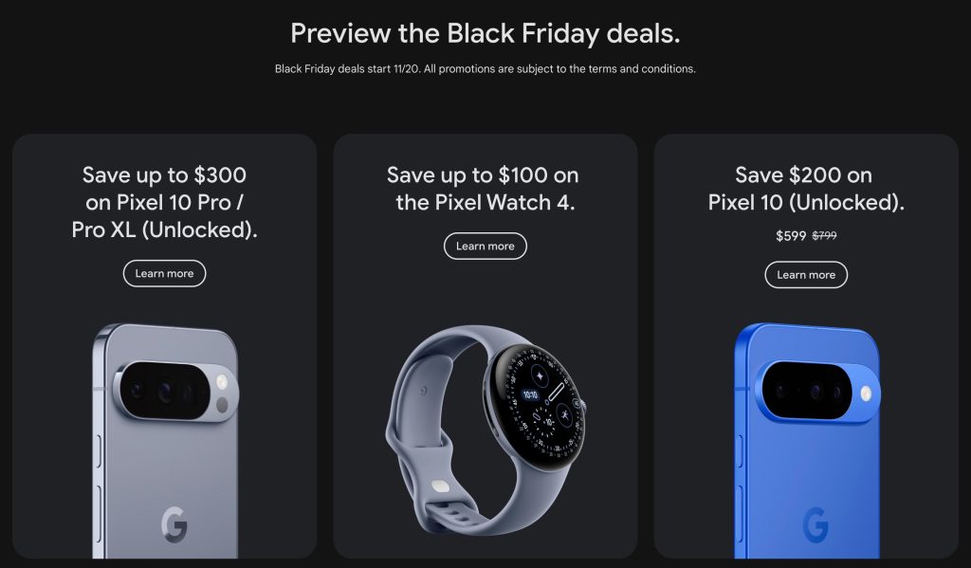
Task: Click the "Preview the Black Friday deals" title
Action: [x=485, y=33]
